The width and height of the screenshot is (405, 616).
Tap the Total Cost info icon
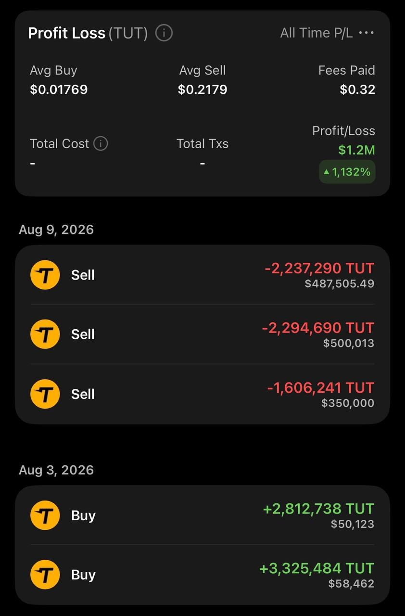101,143
